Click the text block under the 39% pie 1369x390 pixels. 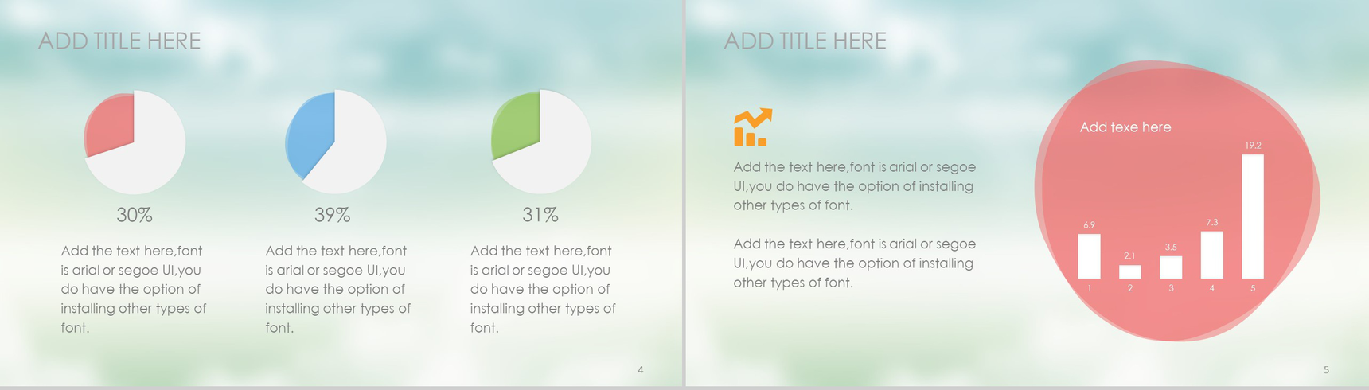(x=338, y=289)
